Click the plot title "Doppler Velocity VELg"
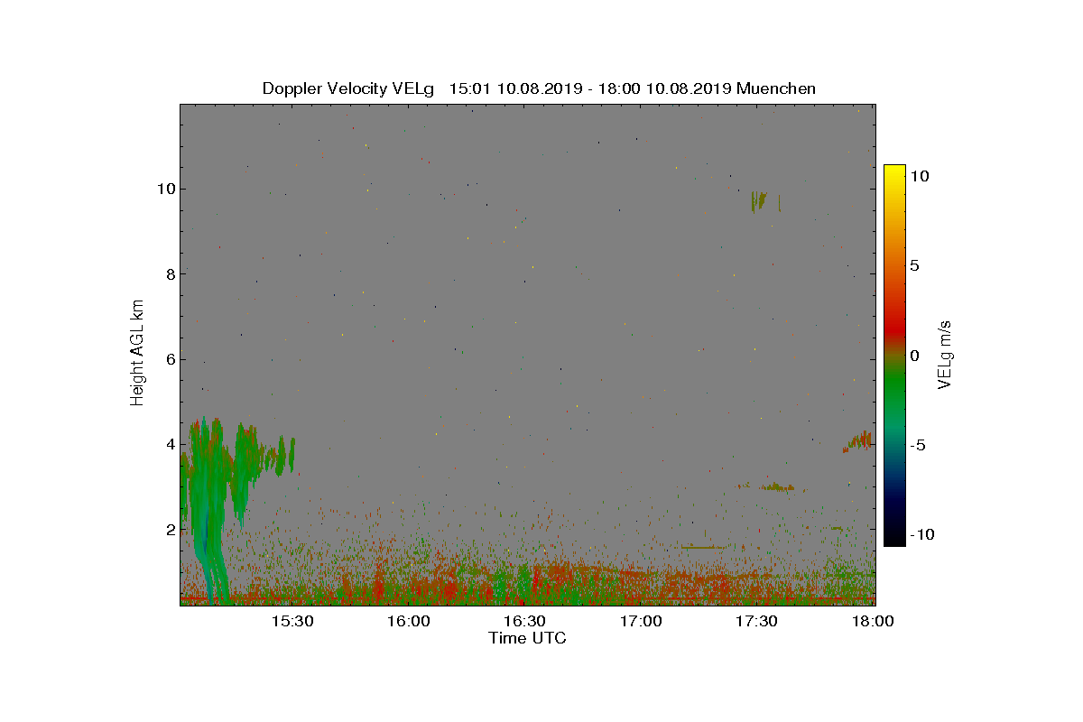The height and width of the screenshot is (722, 1083). 347,88
